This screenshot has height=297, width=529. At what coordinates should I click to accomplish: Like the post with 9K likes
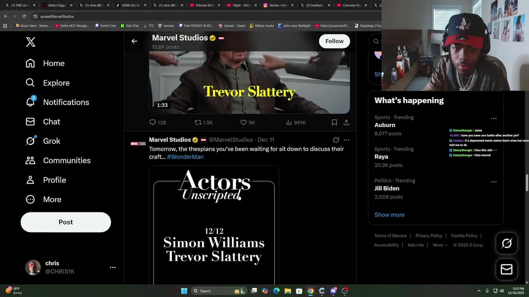coord(248,123)
